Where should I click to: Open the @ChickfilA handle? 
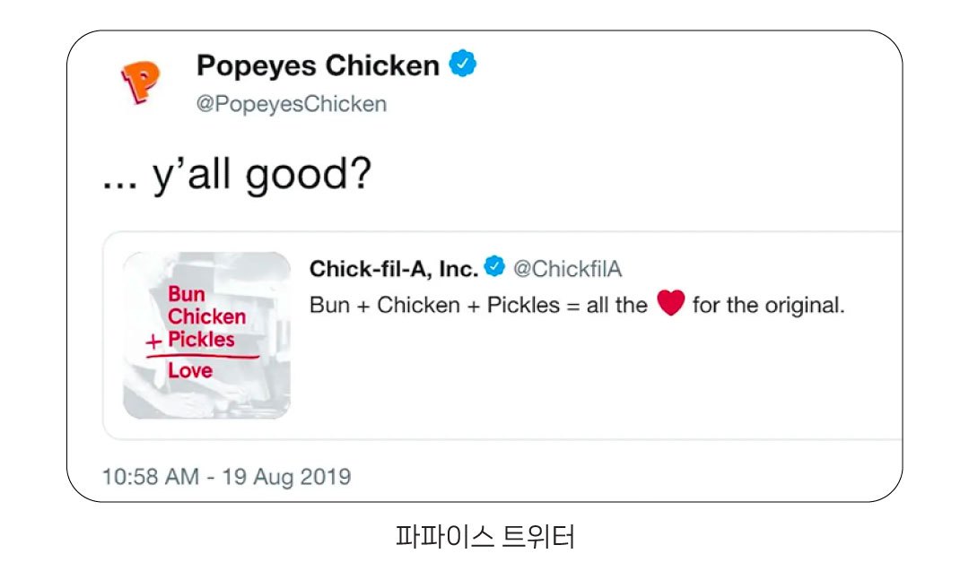[567, 268]
